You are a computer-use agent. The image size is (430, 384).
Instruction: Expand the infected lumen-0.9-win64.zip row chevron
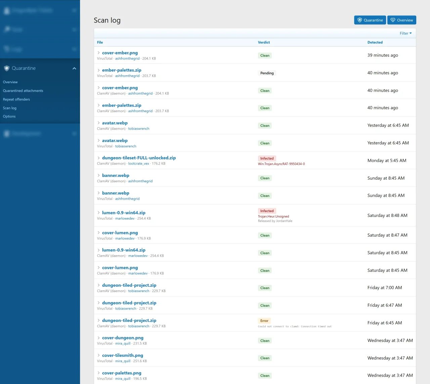click(x=98, y=212)
